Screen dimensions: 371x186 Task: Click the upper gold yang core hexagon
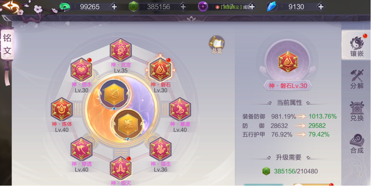[115, 95]
